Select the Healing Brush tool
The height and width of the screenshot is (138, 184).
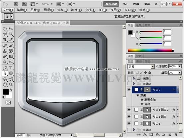(x=5, y=46)
